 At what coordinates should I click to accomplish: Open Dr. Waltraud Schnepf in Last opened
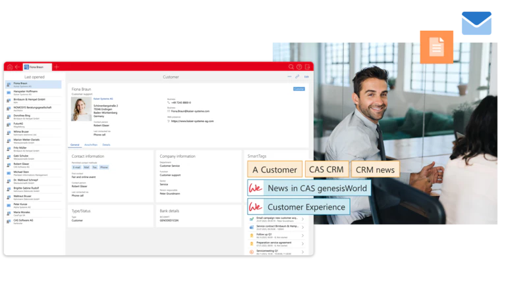coord(33,181)
